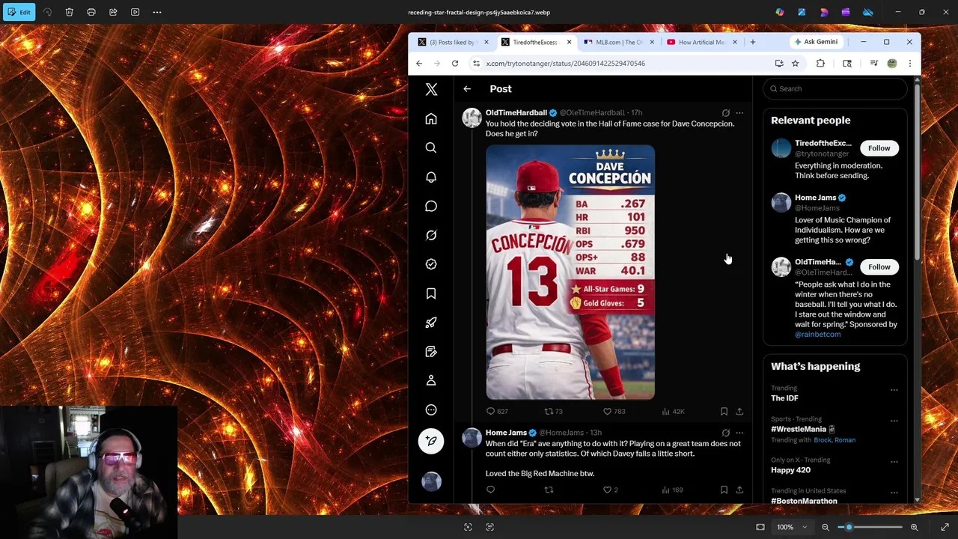Adjust the Photos zoom slider
958x539 pixels.
[x=870, y=527]
